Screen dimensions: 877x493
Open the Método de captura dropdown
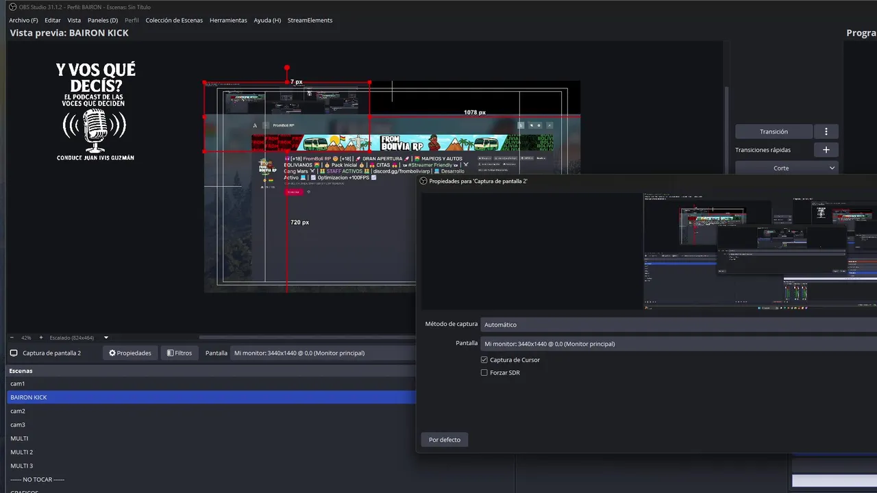coord(678,325)
